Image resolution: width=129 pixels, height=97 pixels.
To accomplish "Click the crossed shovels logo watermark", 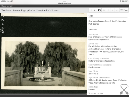I will [124, 89].
